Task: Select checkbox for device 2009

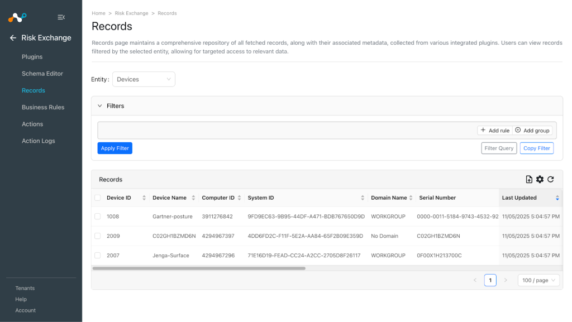Action: click(97, 236)
